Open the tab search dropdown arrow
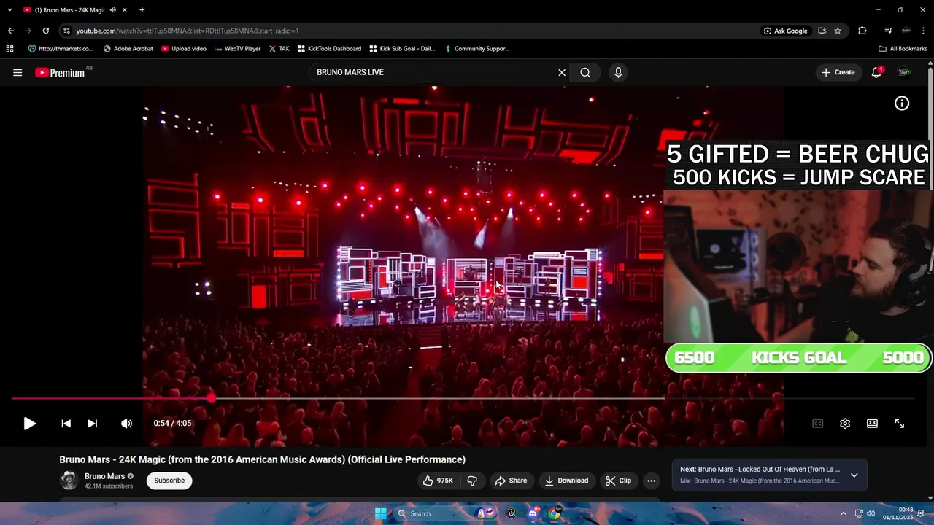Screen dimensions: 934x525 (x=9, y=10)
